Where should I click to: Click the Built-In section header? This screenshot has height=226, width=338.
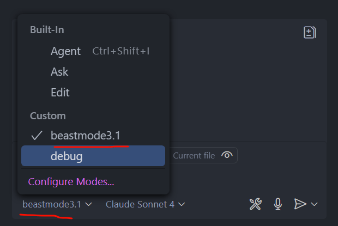pyautogui.click(x=47, y=30)
